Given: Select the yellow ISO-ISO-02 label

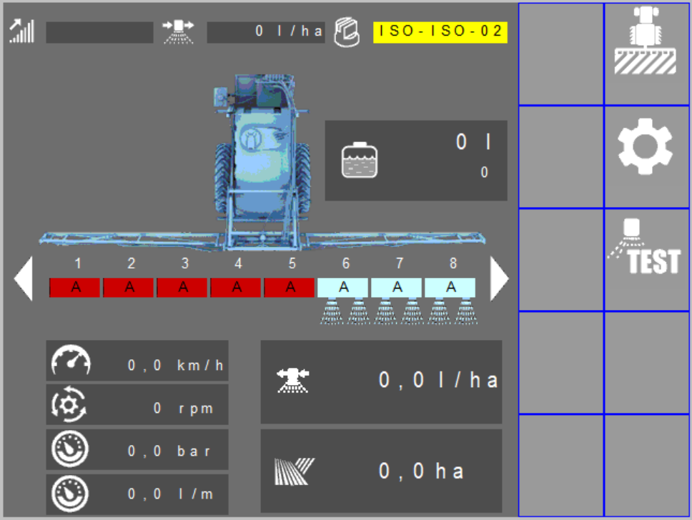Looking at the screenshot, I should tap(440, 32).
